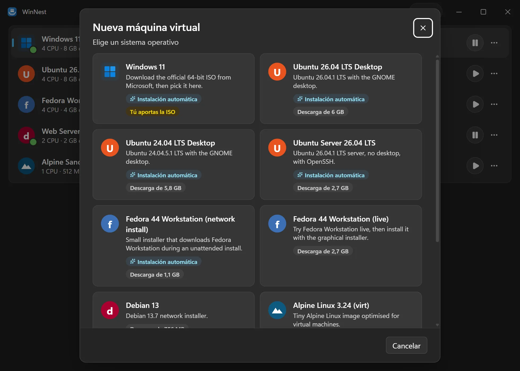Open more options for Ubuntu 26 VM

coord(494,73)
